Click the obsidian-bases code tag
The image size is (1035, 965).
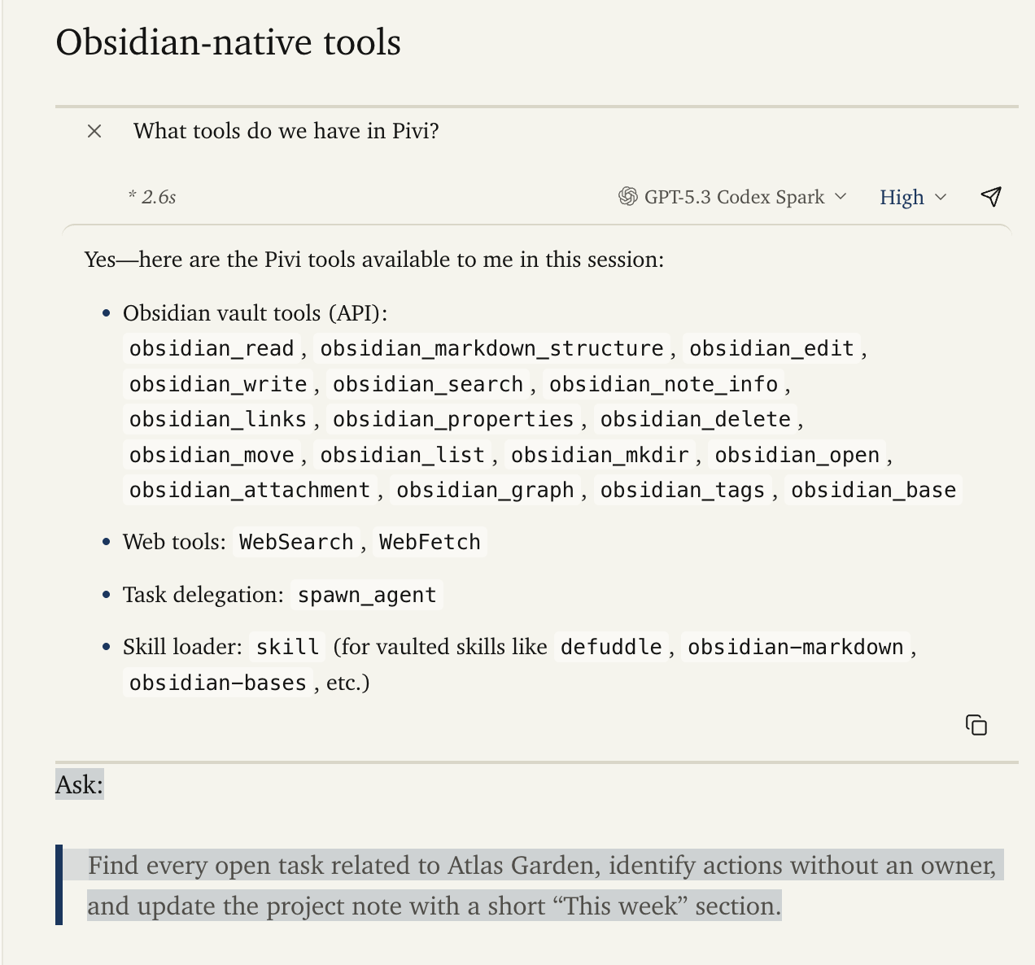click(218, 683)
